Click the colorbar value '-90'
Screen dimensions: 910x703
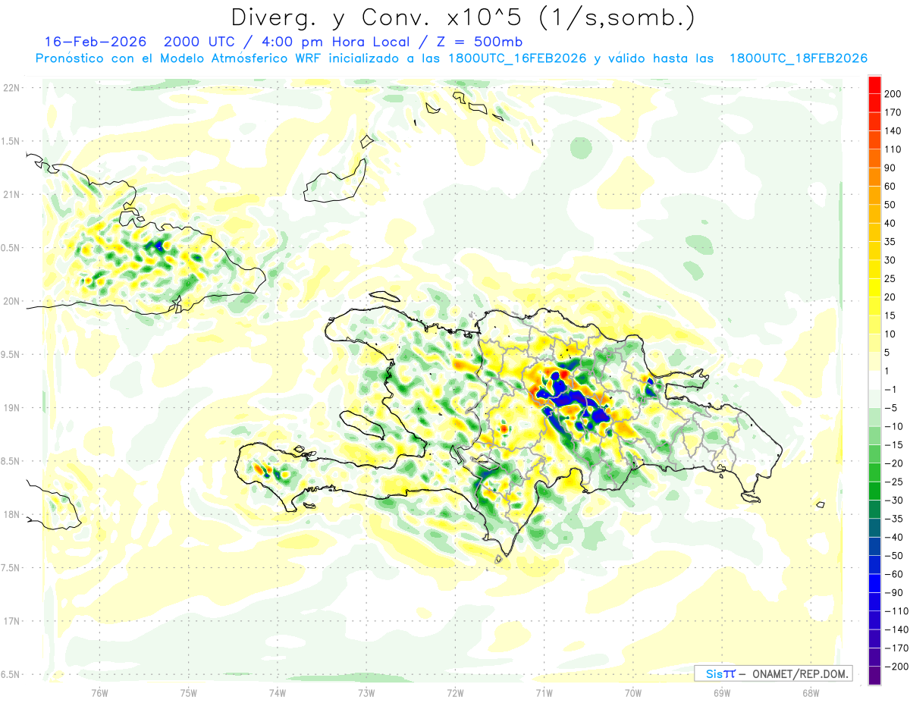pos(893,592)
